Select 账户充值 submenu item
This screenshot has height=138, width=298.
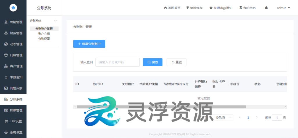coord(44,34)
